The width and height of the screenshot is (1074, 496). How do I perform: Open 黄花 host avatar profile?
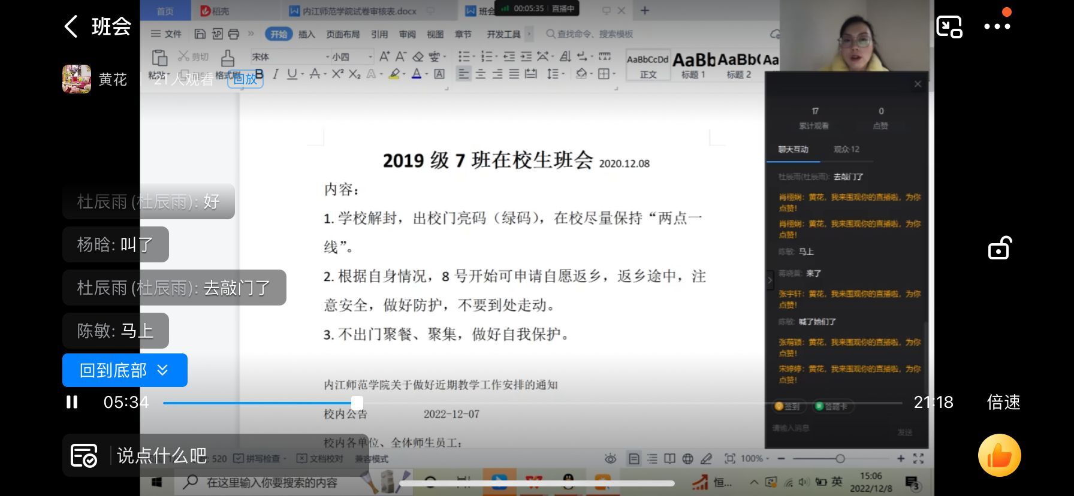77,79
